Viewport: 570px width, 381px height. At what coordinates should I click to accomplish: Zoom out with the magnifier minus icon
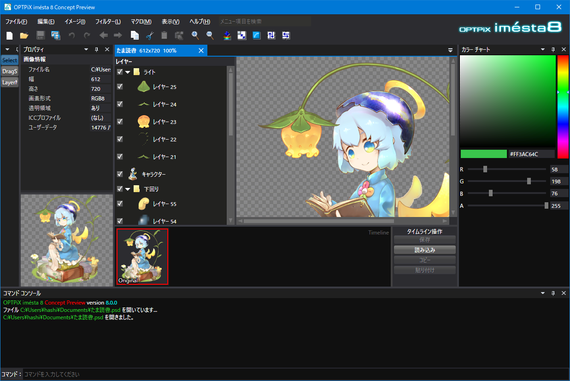[x=210, y=35]
